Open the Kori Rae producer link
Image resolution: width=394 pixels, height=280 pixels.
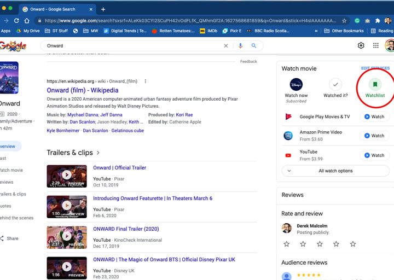coord(184,115)
